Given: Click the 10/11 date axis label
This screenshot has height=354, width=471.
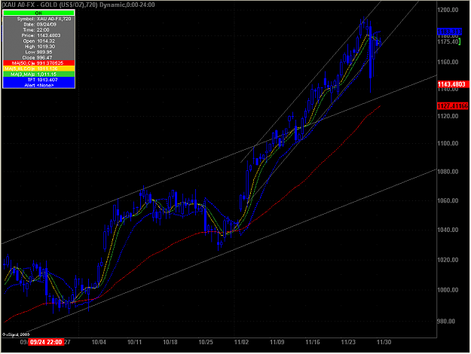Looking at the screenshot, I should pos(135,342).
